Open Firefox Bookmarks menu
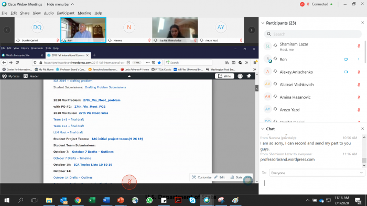Screen dimensions: 367x206 [x=37, y=48]
